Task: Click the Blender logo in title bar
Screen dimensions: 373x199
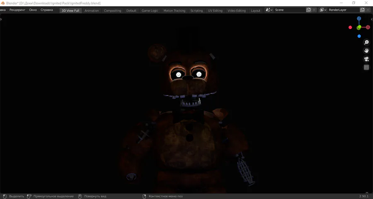Action: [x=3, y=3]
